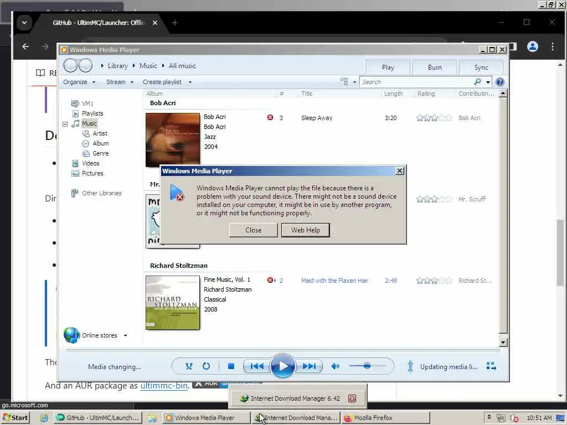Expand the Online stores dropdown arrow

[126, 335]
